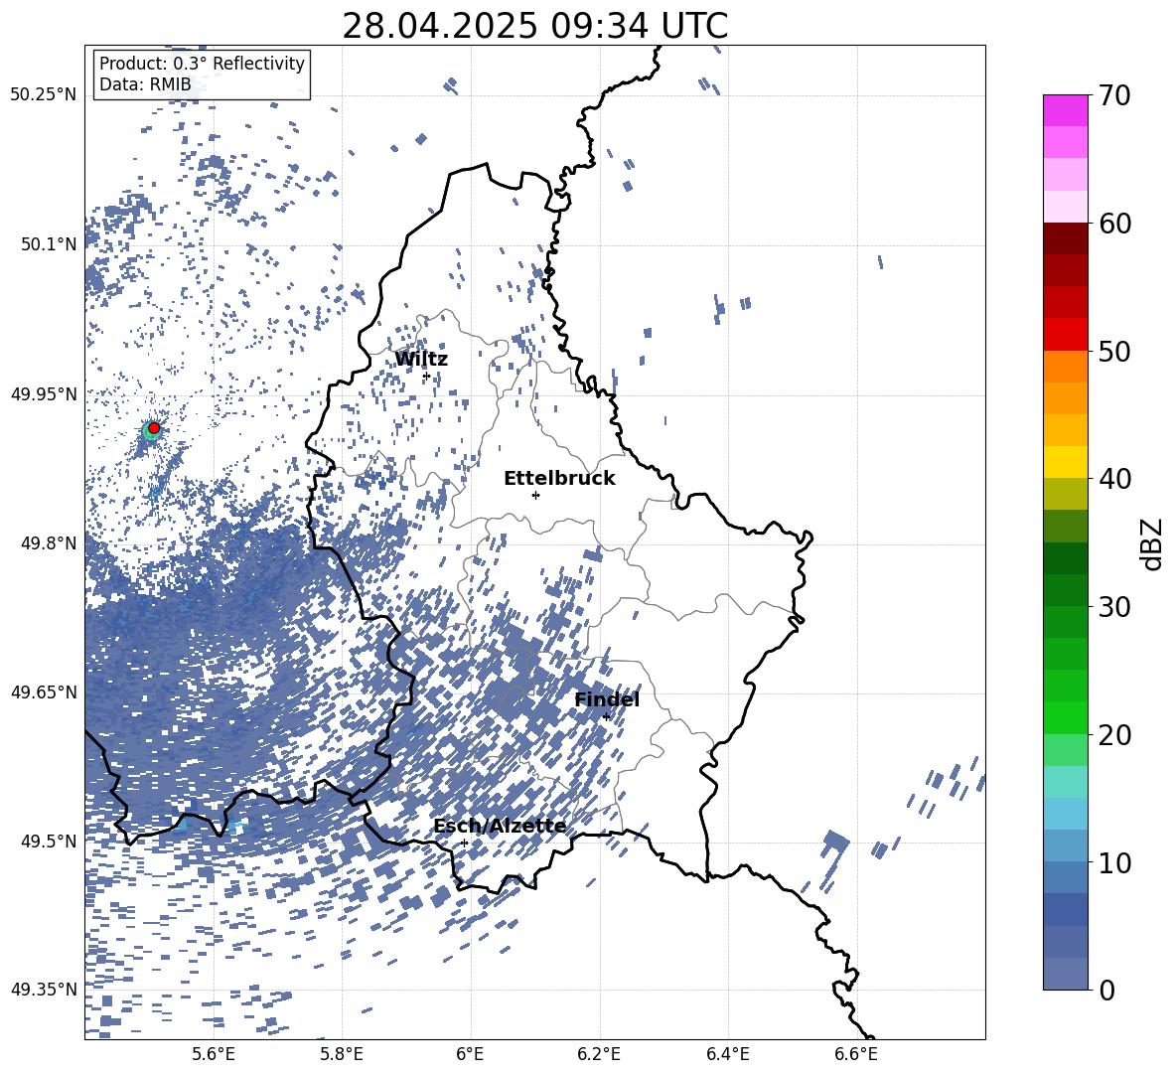This screenshot has height=1074, width=1176.
Task: Click the 6.6°E longitude label
Action: (x=856, y=1054)
